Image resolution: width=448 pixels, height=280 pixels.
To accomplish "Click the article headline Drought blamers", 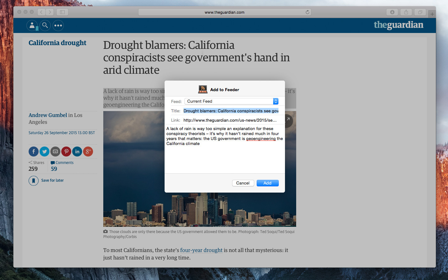I will coord(196,58).
